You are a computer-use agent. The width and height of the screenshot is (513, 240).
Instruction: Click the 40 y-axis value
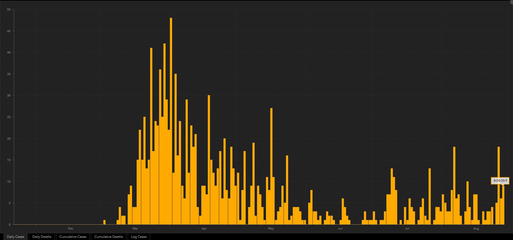coord(9,52)
